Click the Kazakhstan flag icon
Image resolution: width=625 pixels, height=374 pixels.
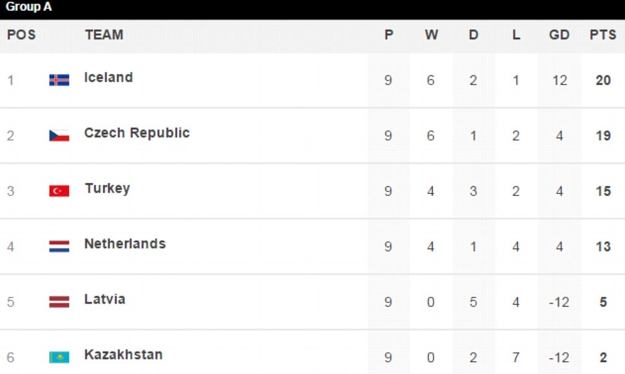59,357
